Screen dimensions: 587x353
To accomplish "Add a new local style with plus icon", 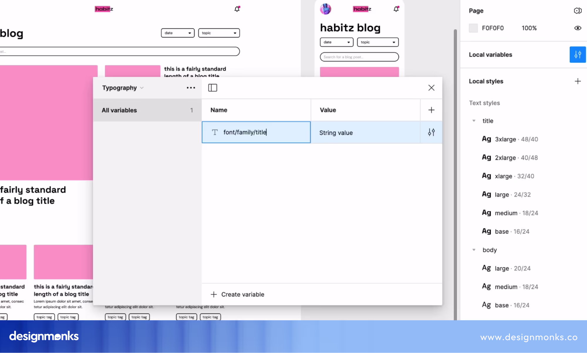I will pos(578,81).
